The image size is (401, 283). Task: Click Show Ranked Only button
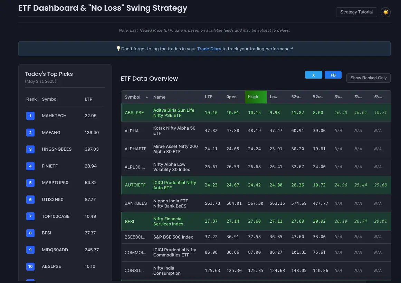(x=368, y=78)
